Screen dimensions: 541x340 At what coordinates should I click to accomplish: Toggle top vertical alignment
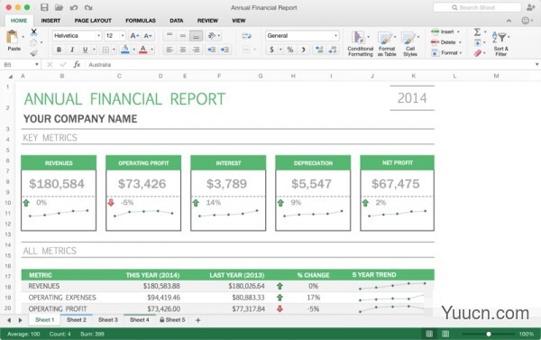click(170, 35)
